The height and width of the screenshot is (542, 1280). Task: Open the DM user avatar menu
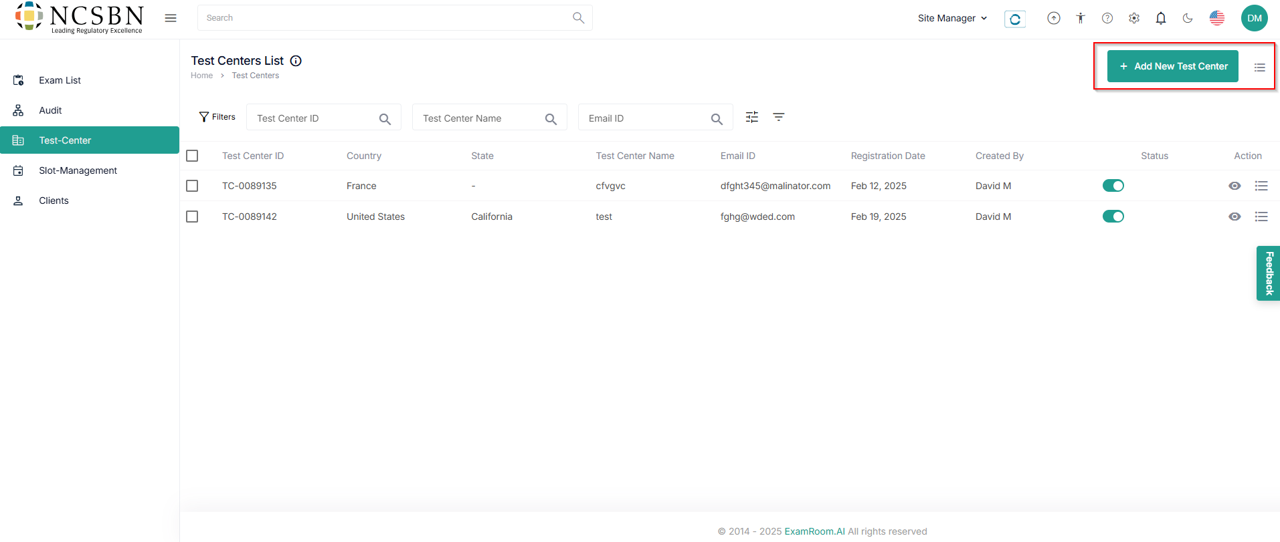(1255, 18)
